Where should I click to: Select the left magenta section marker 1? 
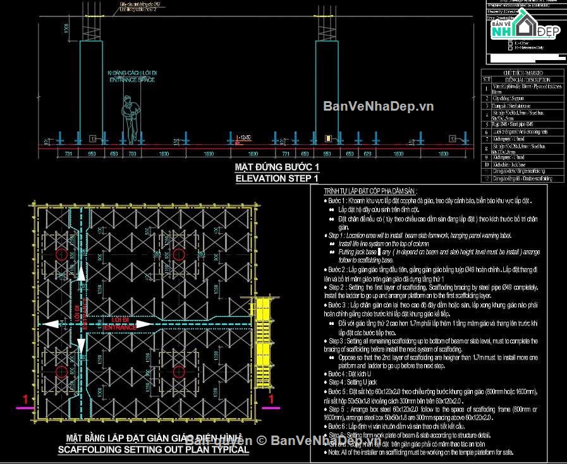tap(25, 403)
